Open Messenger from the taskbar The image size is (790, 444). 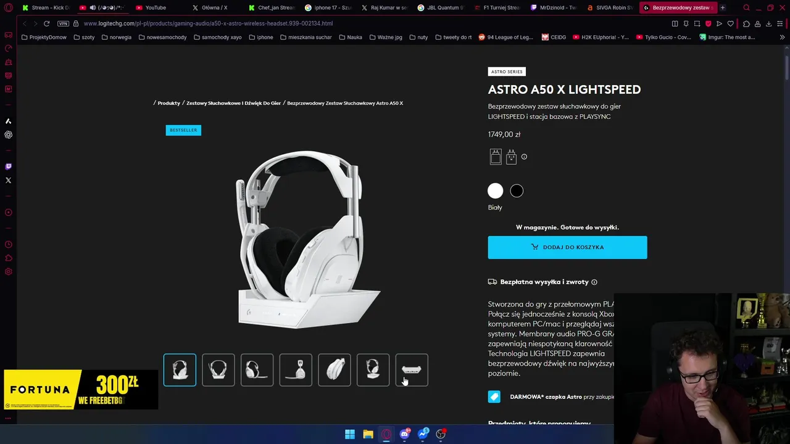(423, 434)
